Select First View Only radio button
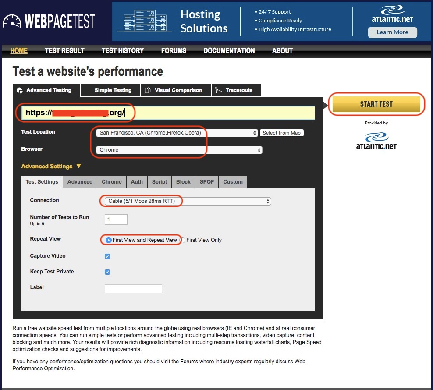This screenshot has width=433, height=390. pos(183,240)
